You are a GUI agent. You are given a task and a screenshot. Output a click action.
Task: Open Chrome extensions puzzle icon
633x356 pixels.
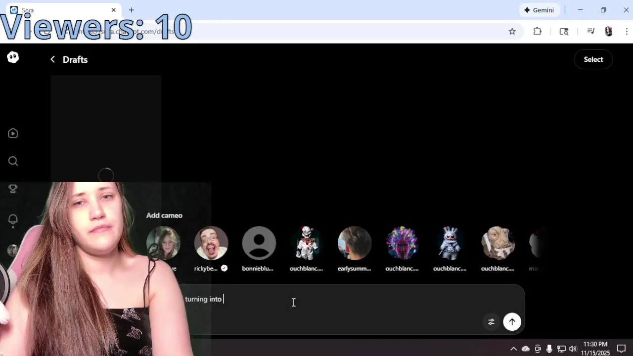click(537, 32)
